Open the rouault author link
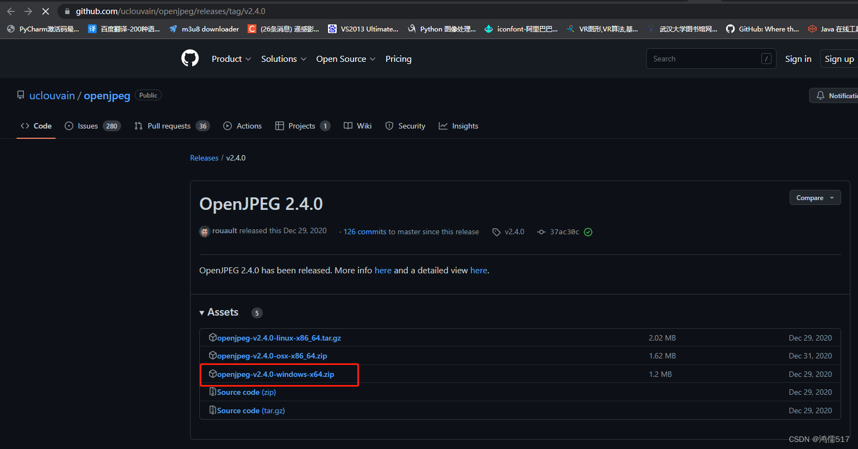Viewport: 858px width, 449px height. [x=225, y=231]
